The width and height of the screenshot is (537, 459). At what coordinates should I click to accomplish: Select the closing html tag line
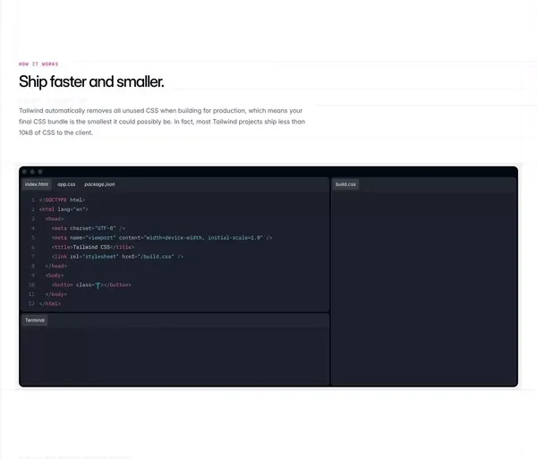click(x=49, y=303)
